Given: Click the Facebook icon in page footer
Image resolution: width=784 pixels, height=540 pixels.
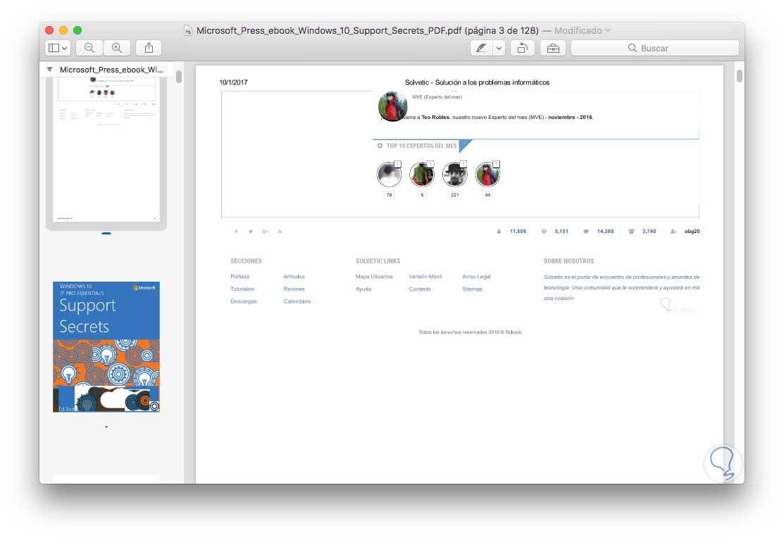Looking at the screenshot, I should pos(236,232).
